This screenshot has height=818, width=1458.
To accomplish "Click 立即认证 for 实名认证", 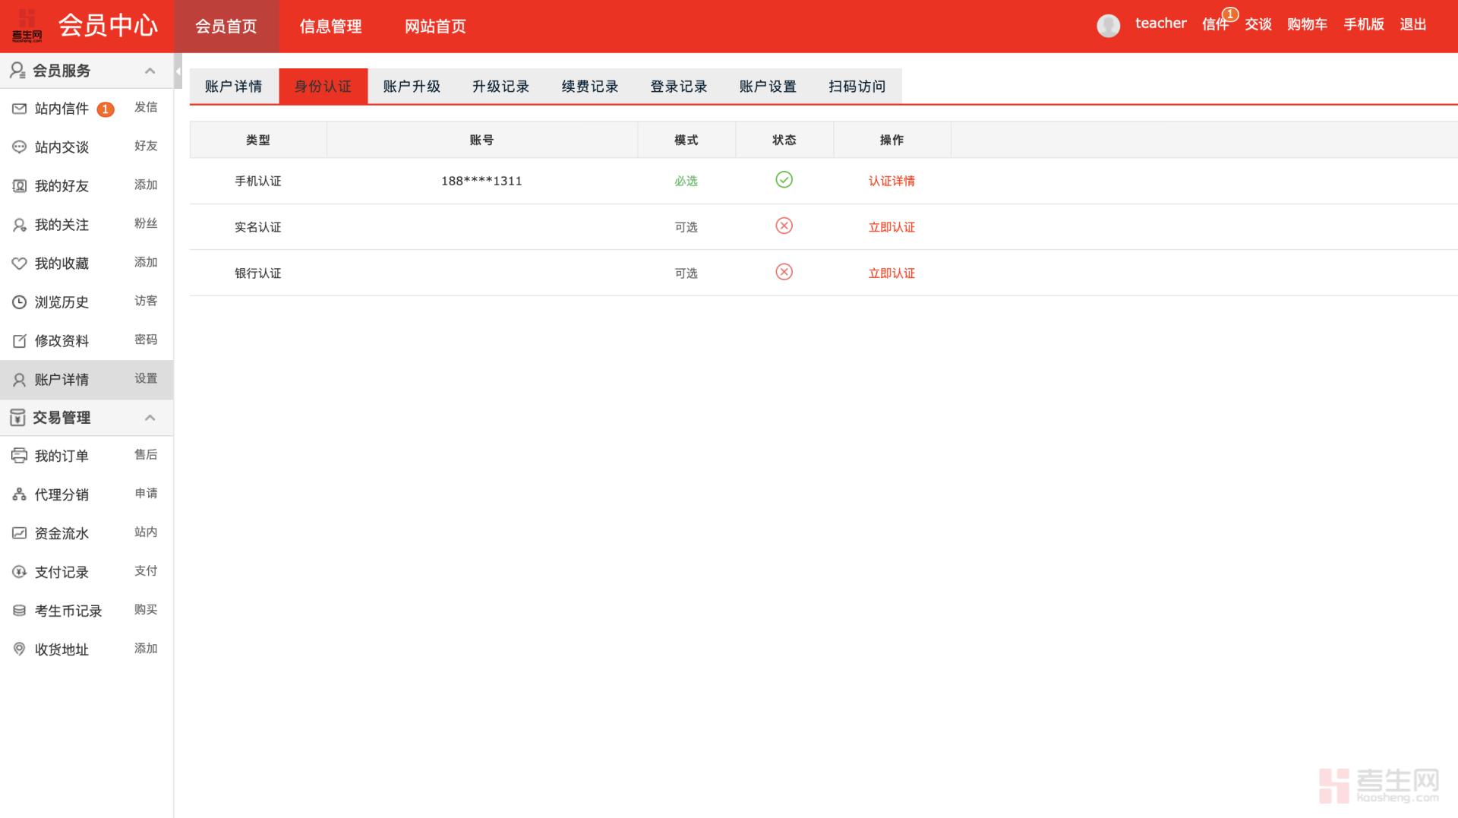I will pyautogui.click(x=892, y=226).
